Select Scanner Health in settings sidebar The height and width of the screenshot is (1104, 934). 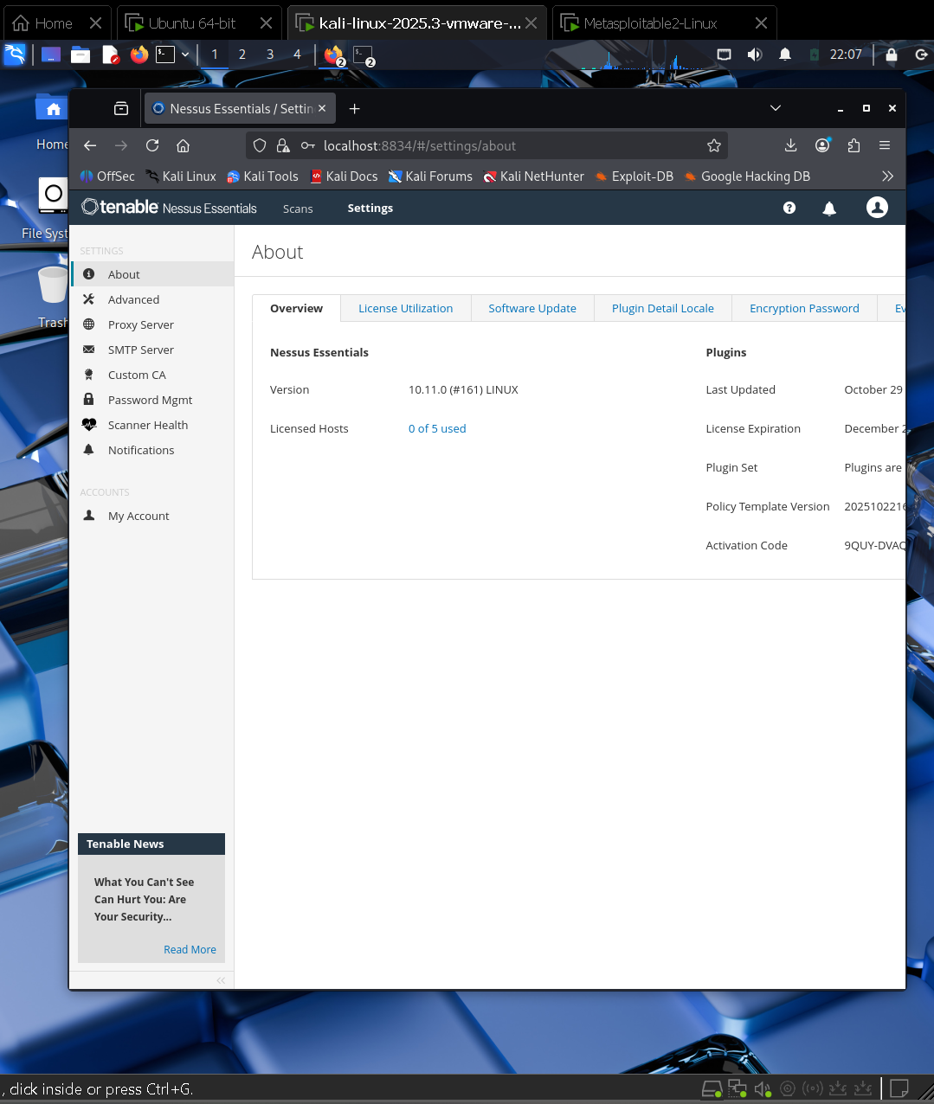click(x=147, y=426)
